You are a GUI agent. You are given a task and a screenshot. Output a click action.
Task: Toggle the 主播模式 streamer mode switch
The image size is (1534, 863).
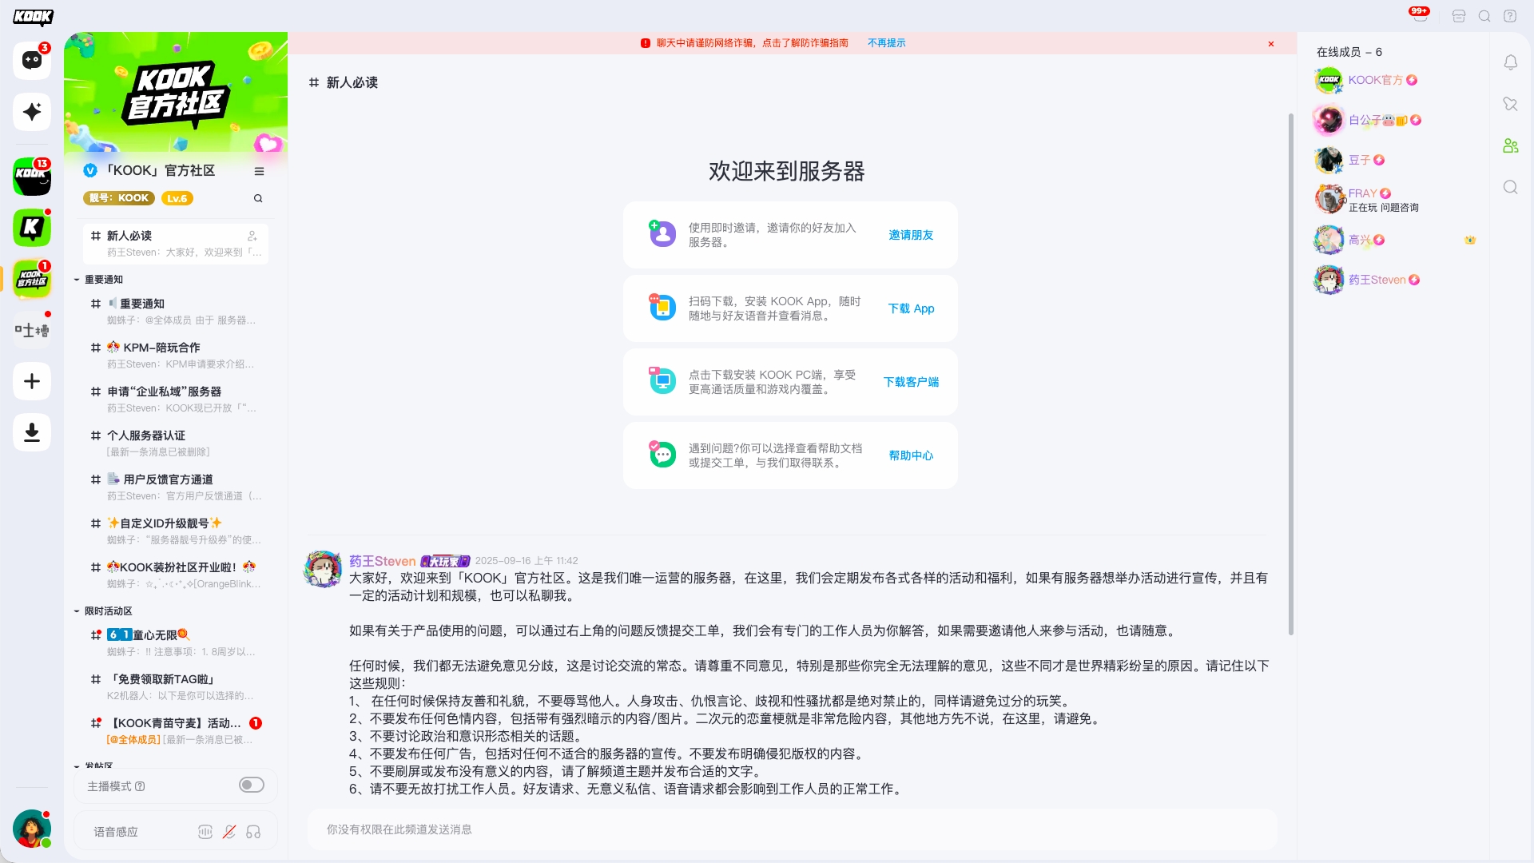coord(252,785)
